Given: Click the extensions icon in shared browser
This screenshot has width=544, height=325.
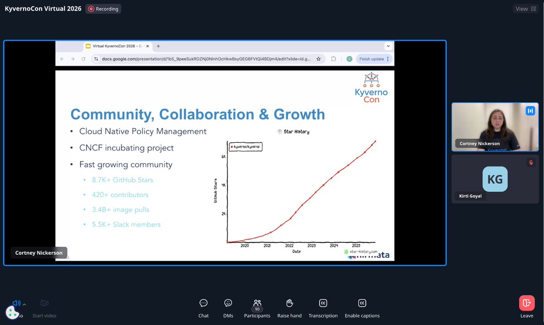Looking at the screenshot, I should pyautogui.click(x=334, y=59).
